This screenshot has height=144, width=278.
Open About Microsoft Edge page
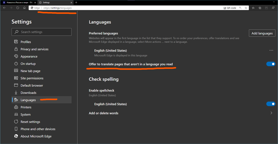[41, 136]
